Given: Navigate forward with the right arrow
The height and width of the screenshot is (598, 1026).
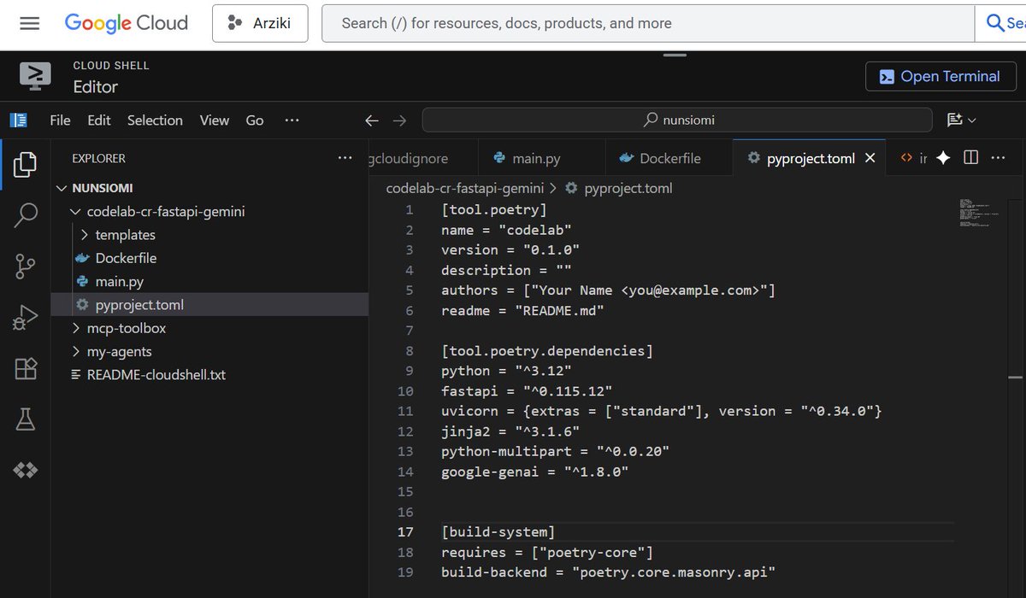Looking at the screenshot, I should [399, 120].
